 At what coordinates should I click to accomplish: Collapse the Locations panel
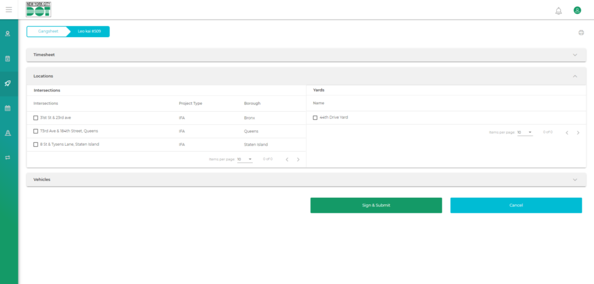tap(575, 76)
